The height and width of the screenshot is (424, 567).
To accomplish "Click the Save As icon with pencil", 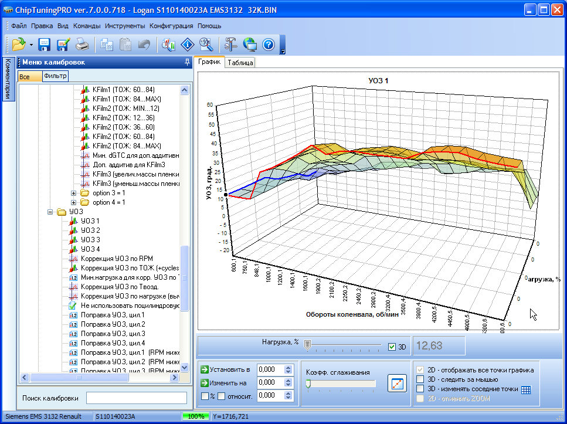I will [x=63, y=45].
